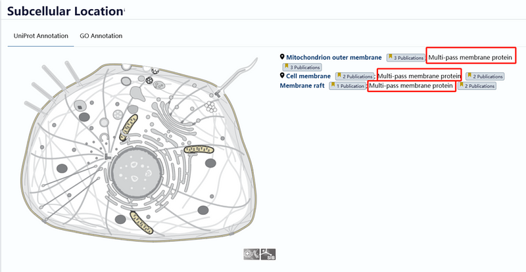Image resolution: width=526 pixels, height=272 pixels.
Task: Click the SwissBioPics logo left of SIB
Action: coord(251,253)
